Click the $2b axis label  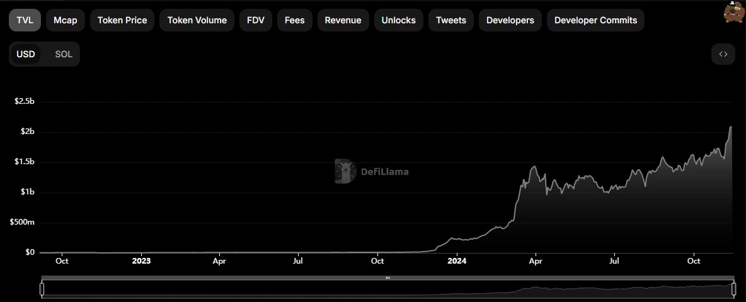[28, 132]
